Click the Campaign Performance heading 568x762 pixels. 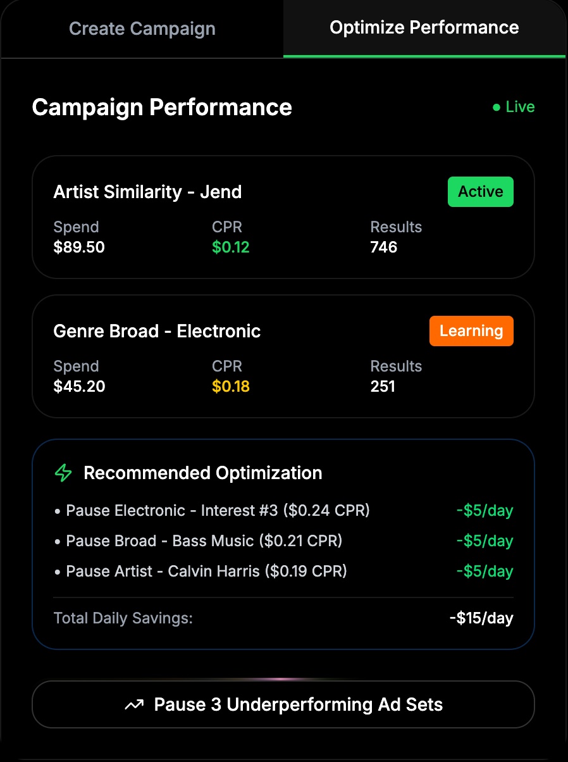click(x=162, y=108)
